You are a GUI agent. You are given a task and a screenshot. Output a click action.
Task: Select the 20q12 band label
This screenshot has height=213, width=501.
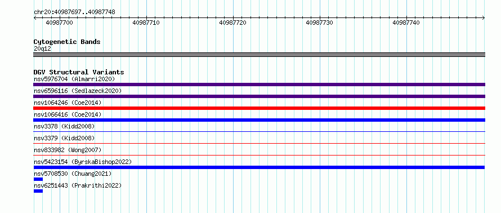click(x=42, y=48)
